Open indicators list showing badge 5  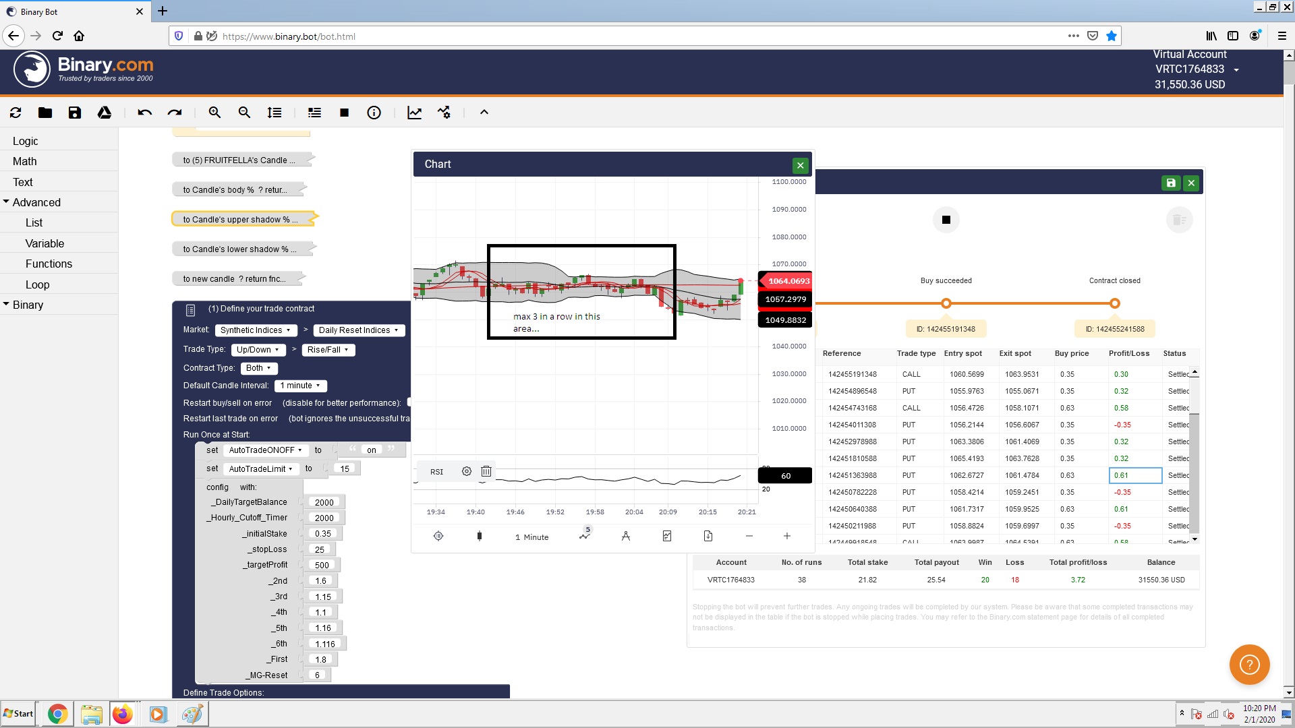[585, 536]
